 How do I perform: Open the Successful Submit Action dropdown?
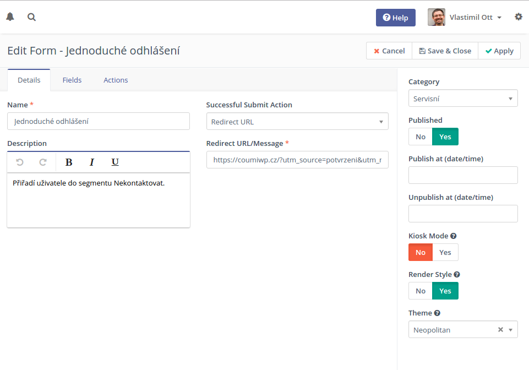tap(297, 122)
